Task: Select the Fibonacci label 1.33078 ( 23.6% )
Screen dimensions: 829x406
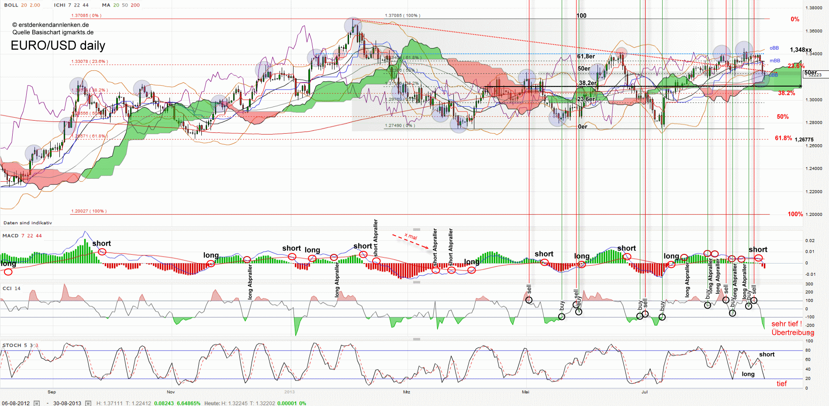Action: [x=89, y=62]
